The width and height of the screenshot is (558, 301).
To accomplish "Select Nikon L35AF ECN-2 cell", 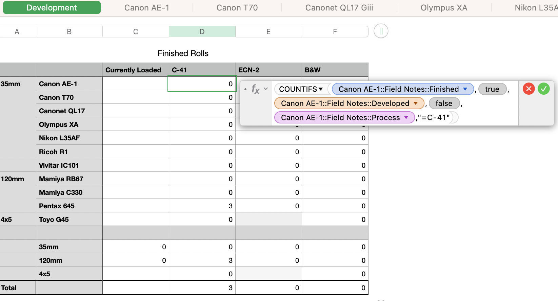I will click(x=268, y=138).
